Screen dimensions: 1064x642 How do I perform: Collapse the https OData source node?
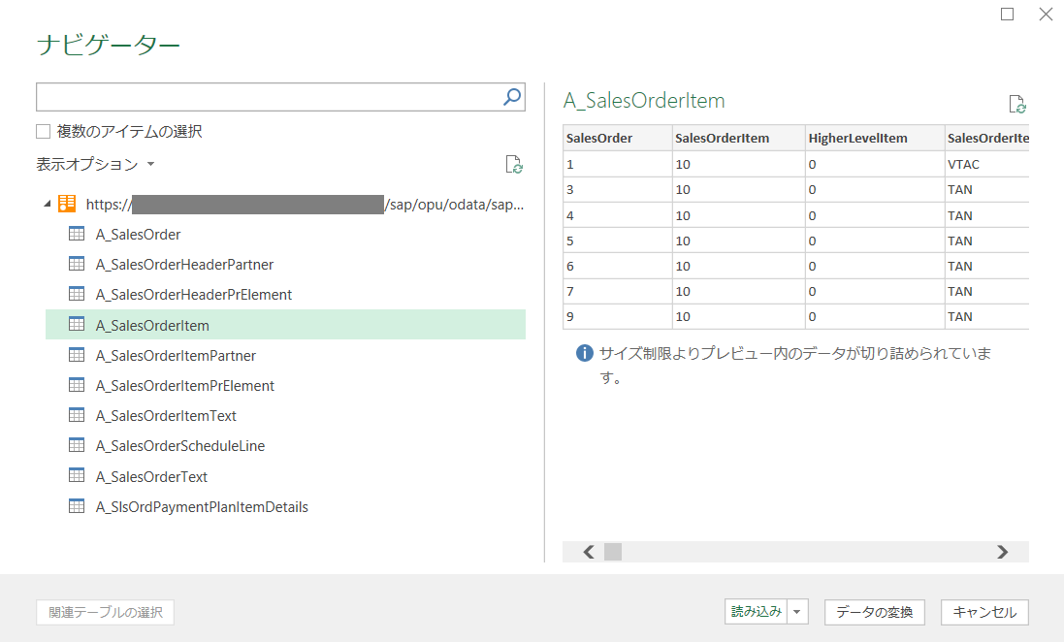coord(47,204)
